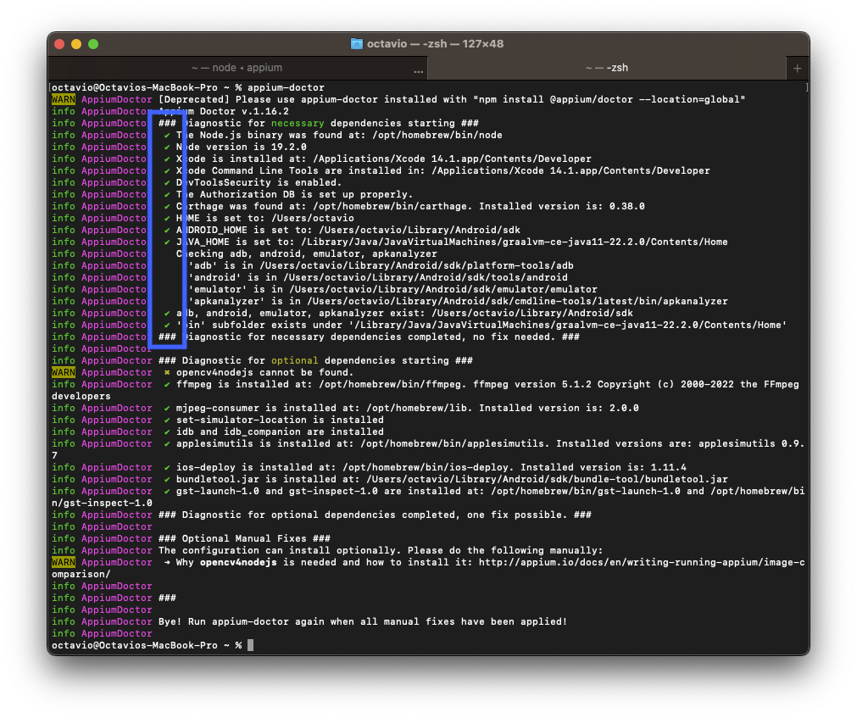Click the cursor at the final shell prompt

point(250,645)
